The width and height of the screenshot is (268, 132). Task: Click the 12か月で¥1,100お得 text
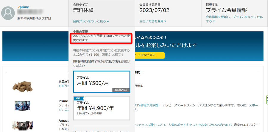pyautogui.click(x=89, y=113)
